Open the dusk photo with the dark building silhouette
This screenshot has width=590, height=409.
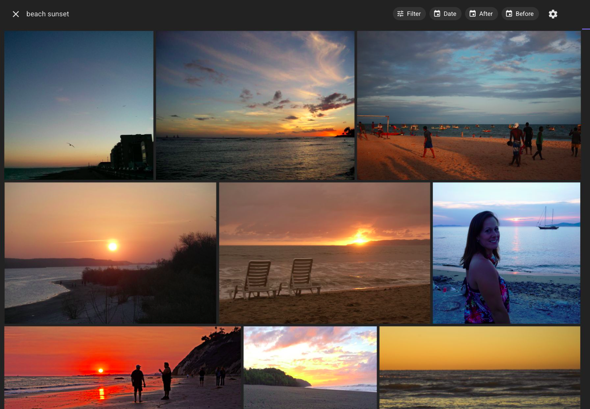(79, 105)
